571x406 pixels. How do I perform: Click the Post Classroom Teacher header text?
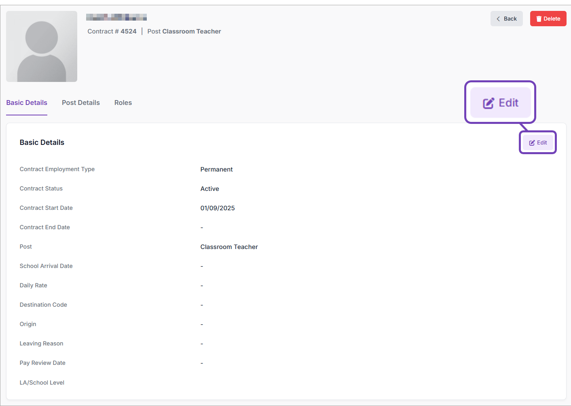point(184,31)
